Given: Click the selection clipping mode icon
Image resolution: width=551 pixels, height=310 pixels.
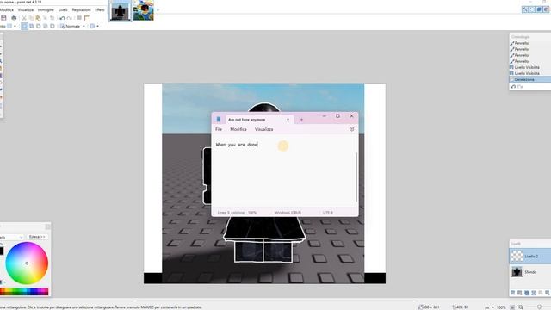Looking at the screenshot, I should pyautogui.click(x=92, y=26).
